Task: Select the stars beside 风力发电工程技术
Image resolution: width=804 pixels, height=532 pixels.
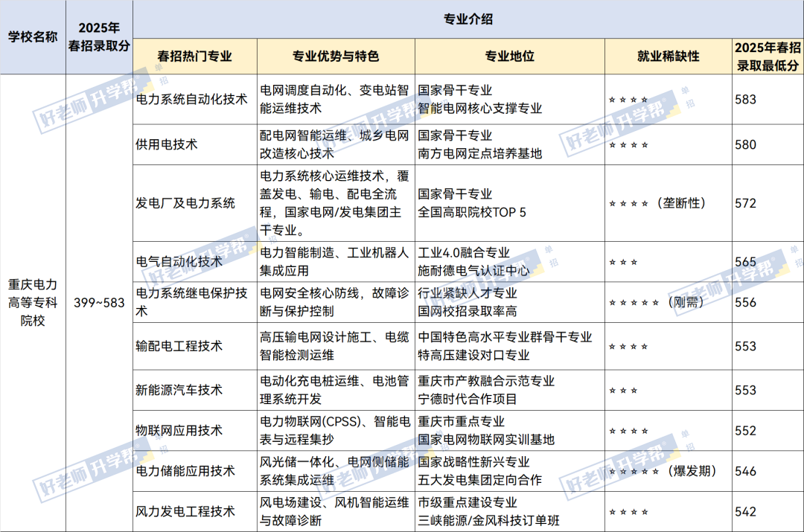Action: pos(628,511)
